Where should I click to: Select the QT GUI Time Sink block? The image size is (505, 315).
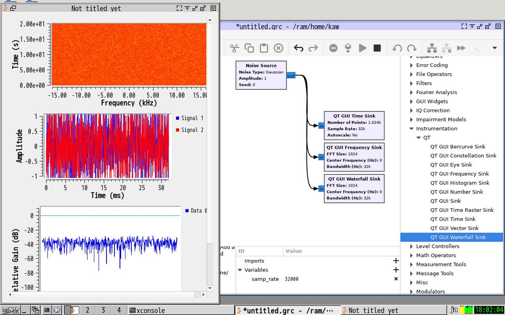(354, 125)
